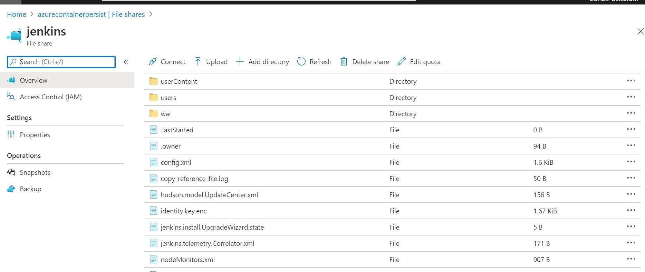Screen dimensions: 645x272
Task: Click the Properties bars icon
Action: [x=11, y=134]
